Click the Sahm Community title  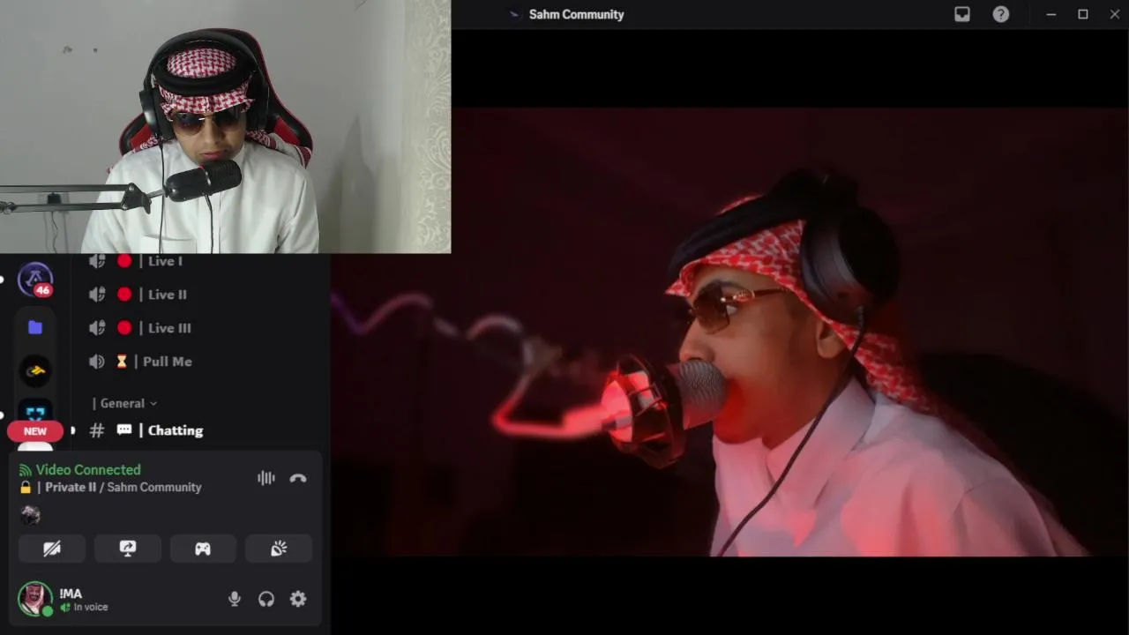(576, 14)
